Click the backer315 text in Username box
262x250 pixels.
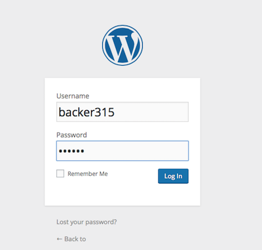pyautogui.click(x=86, y=112)
